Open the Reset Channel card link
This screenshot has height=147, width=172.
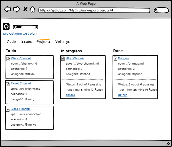pyautogui.click(x=20, y=83)
